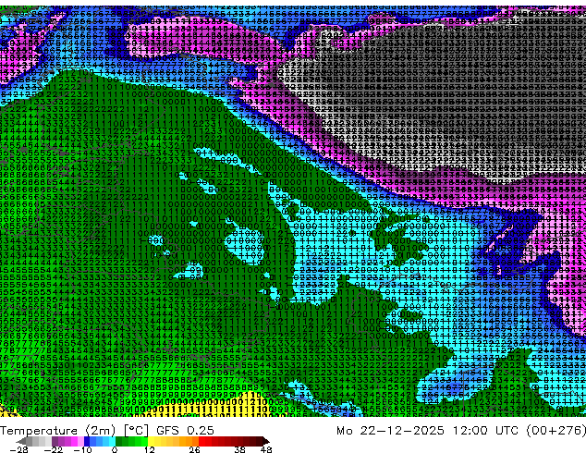The height and width of the screenshot is (453, 586).
Task: Click the '12' legend value
Action: click(150, 449)
